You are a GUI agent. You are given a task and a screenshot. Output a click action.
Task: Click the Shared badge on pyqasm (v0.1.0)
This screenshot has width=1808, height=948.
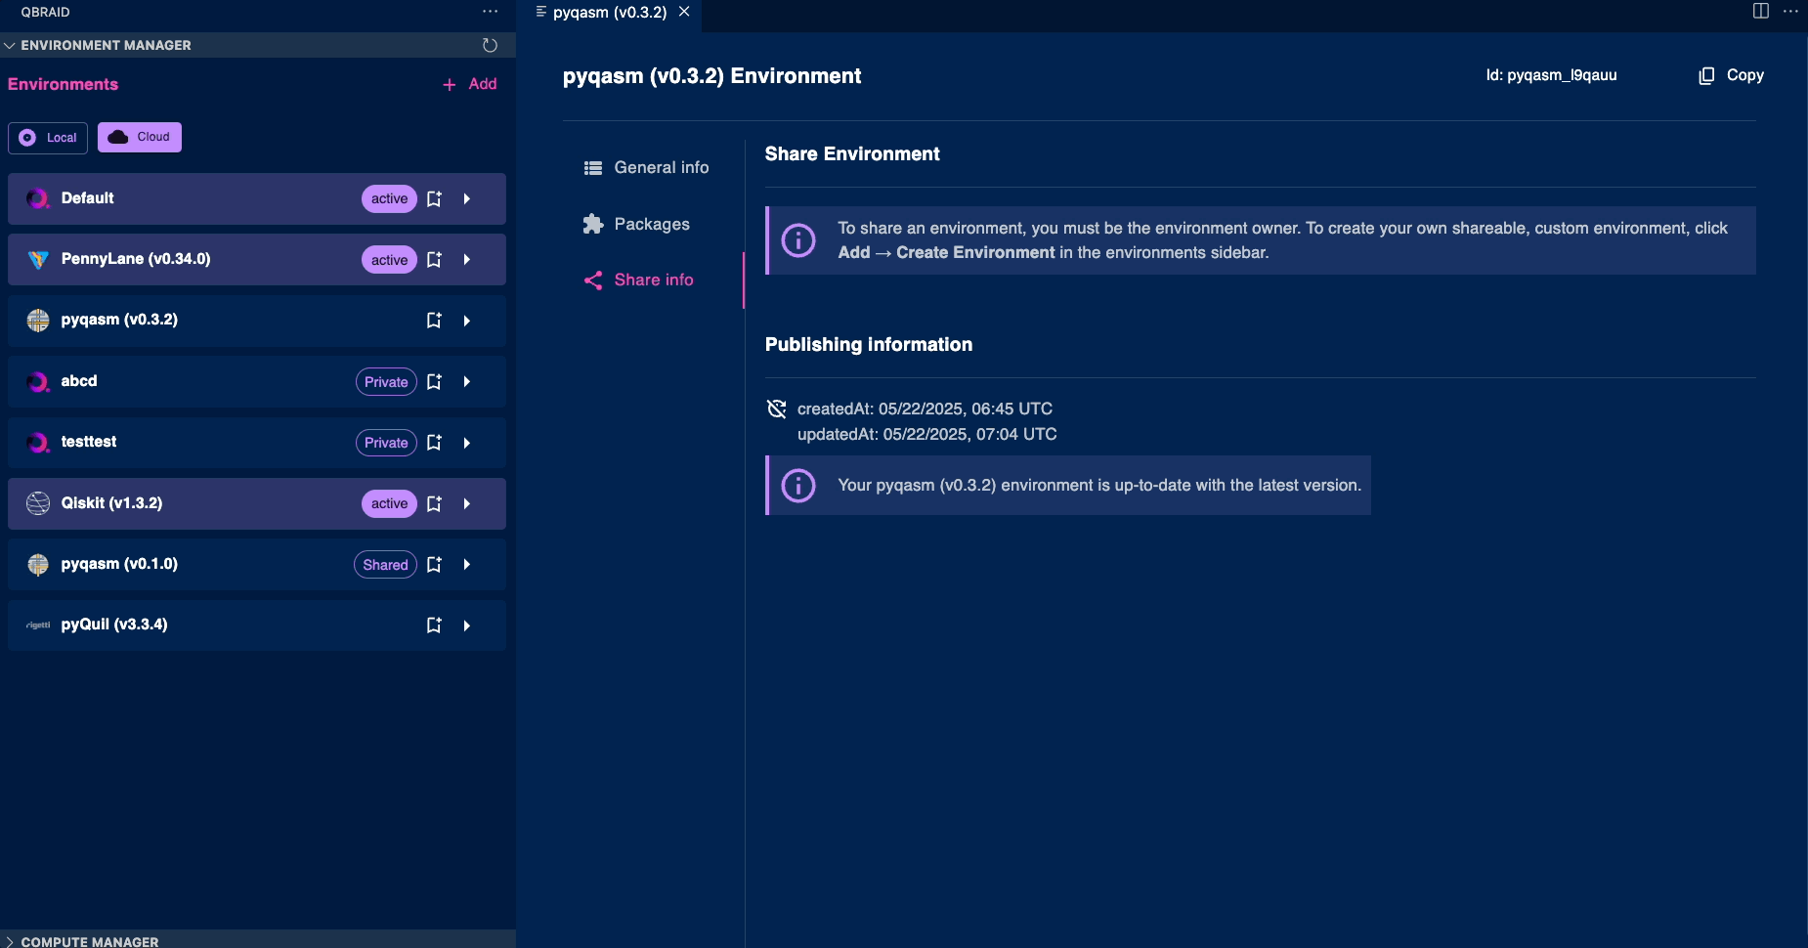coord(385,564)
